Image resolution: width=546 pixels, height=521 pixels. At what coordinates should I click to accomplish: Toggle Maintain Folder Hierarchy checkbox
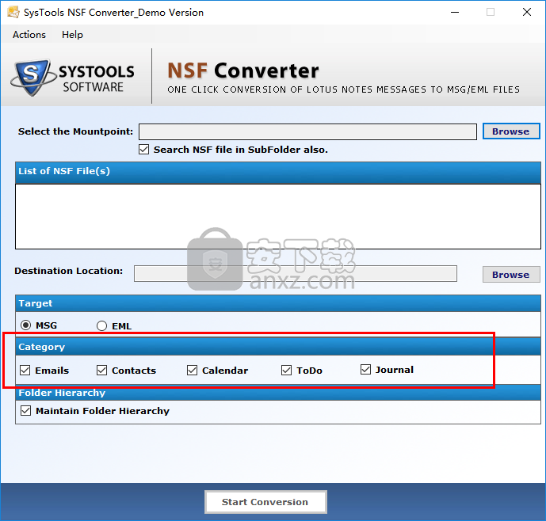coord(25,411)
